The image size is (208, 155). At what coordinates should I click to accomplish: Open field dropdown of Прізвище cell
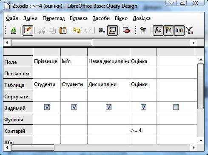(x=47, y=61)
